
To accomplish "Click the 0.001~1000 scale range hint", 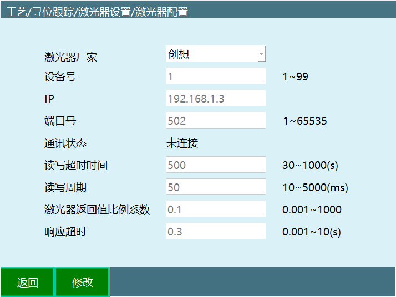I will pos(312,209).
